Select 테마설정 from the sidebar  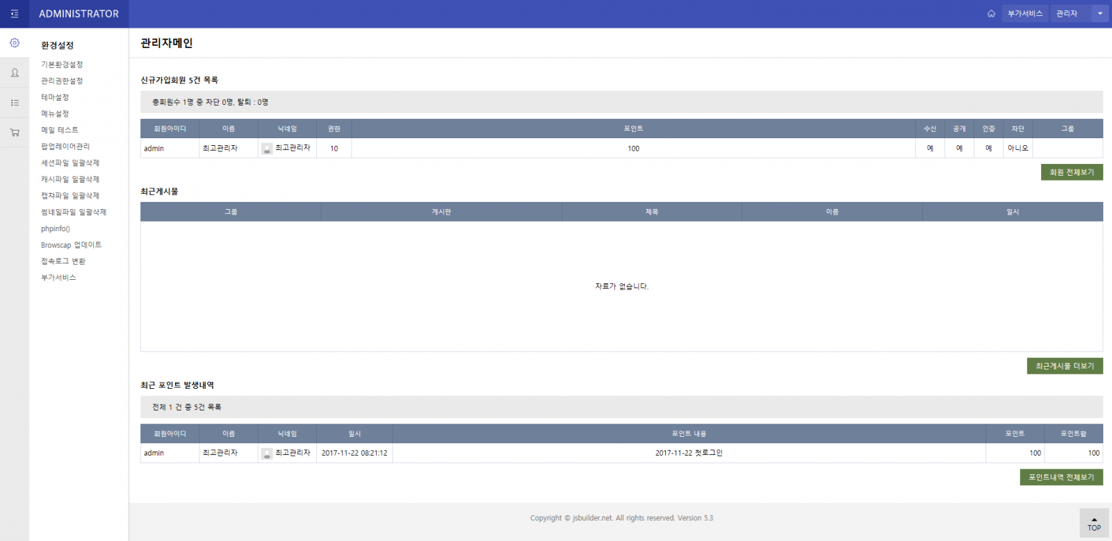point(55,97)
